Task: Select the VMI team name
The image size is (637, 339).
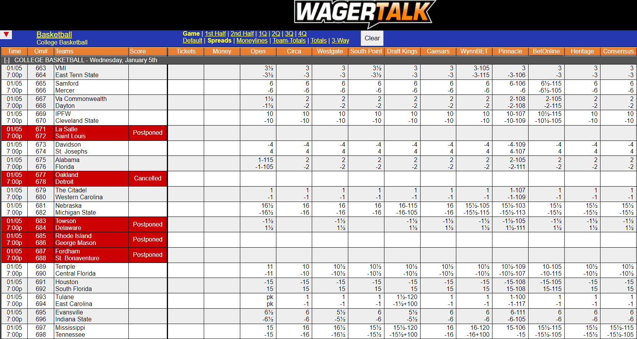Action: (x=61, y=68)
